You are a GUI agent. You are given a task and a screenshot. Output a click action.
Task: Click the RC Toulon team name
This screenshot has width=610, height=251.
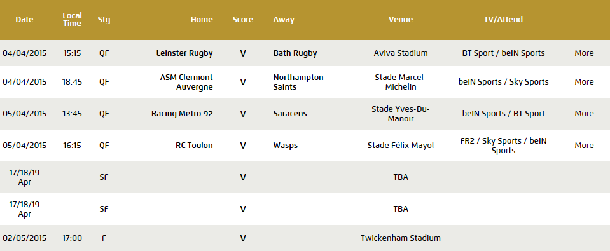click(194, 146)
